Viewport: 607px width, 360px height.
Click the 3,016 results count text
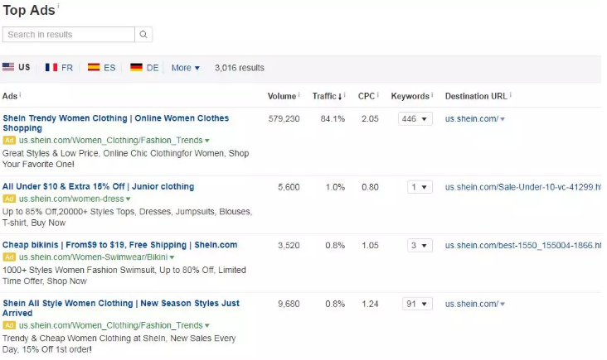pos(240,68)
